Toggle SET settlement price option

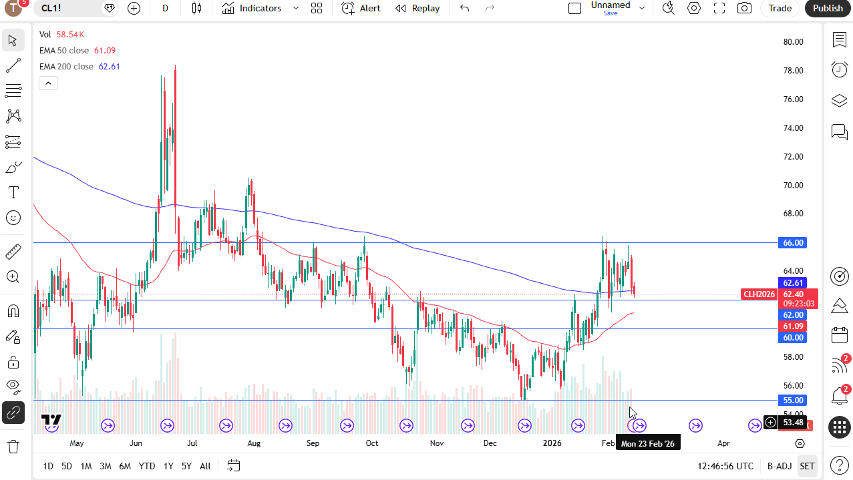coord(808,466)
